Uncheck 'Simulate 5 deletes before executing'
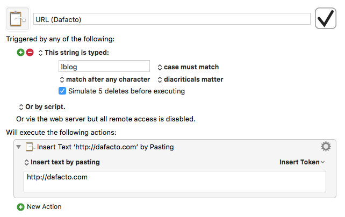Image resolution: width=345 pixels, height=217 pixels. point(62,91)
